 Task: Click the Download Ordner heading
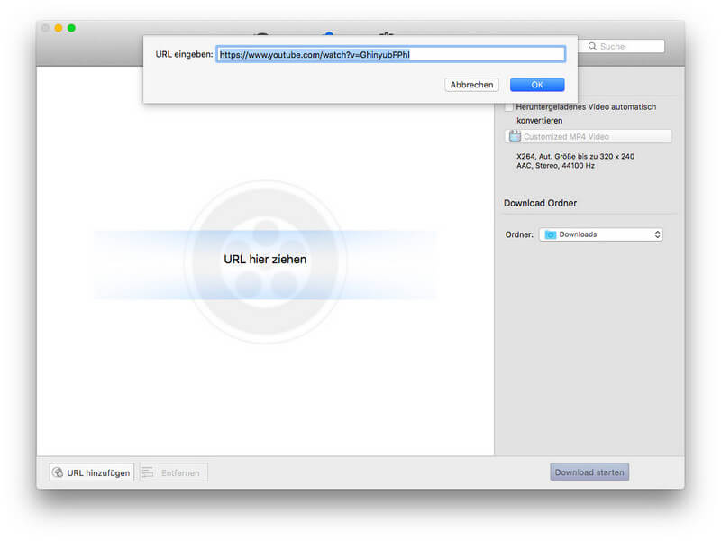coord(540,203)
